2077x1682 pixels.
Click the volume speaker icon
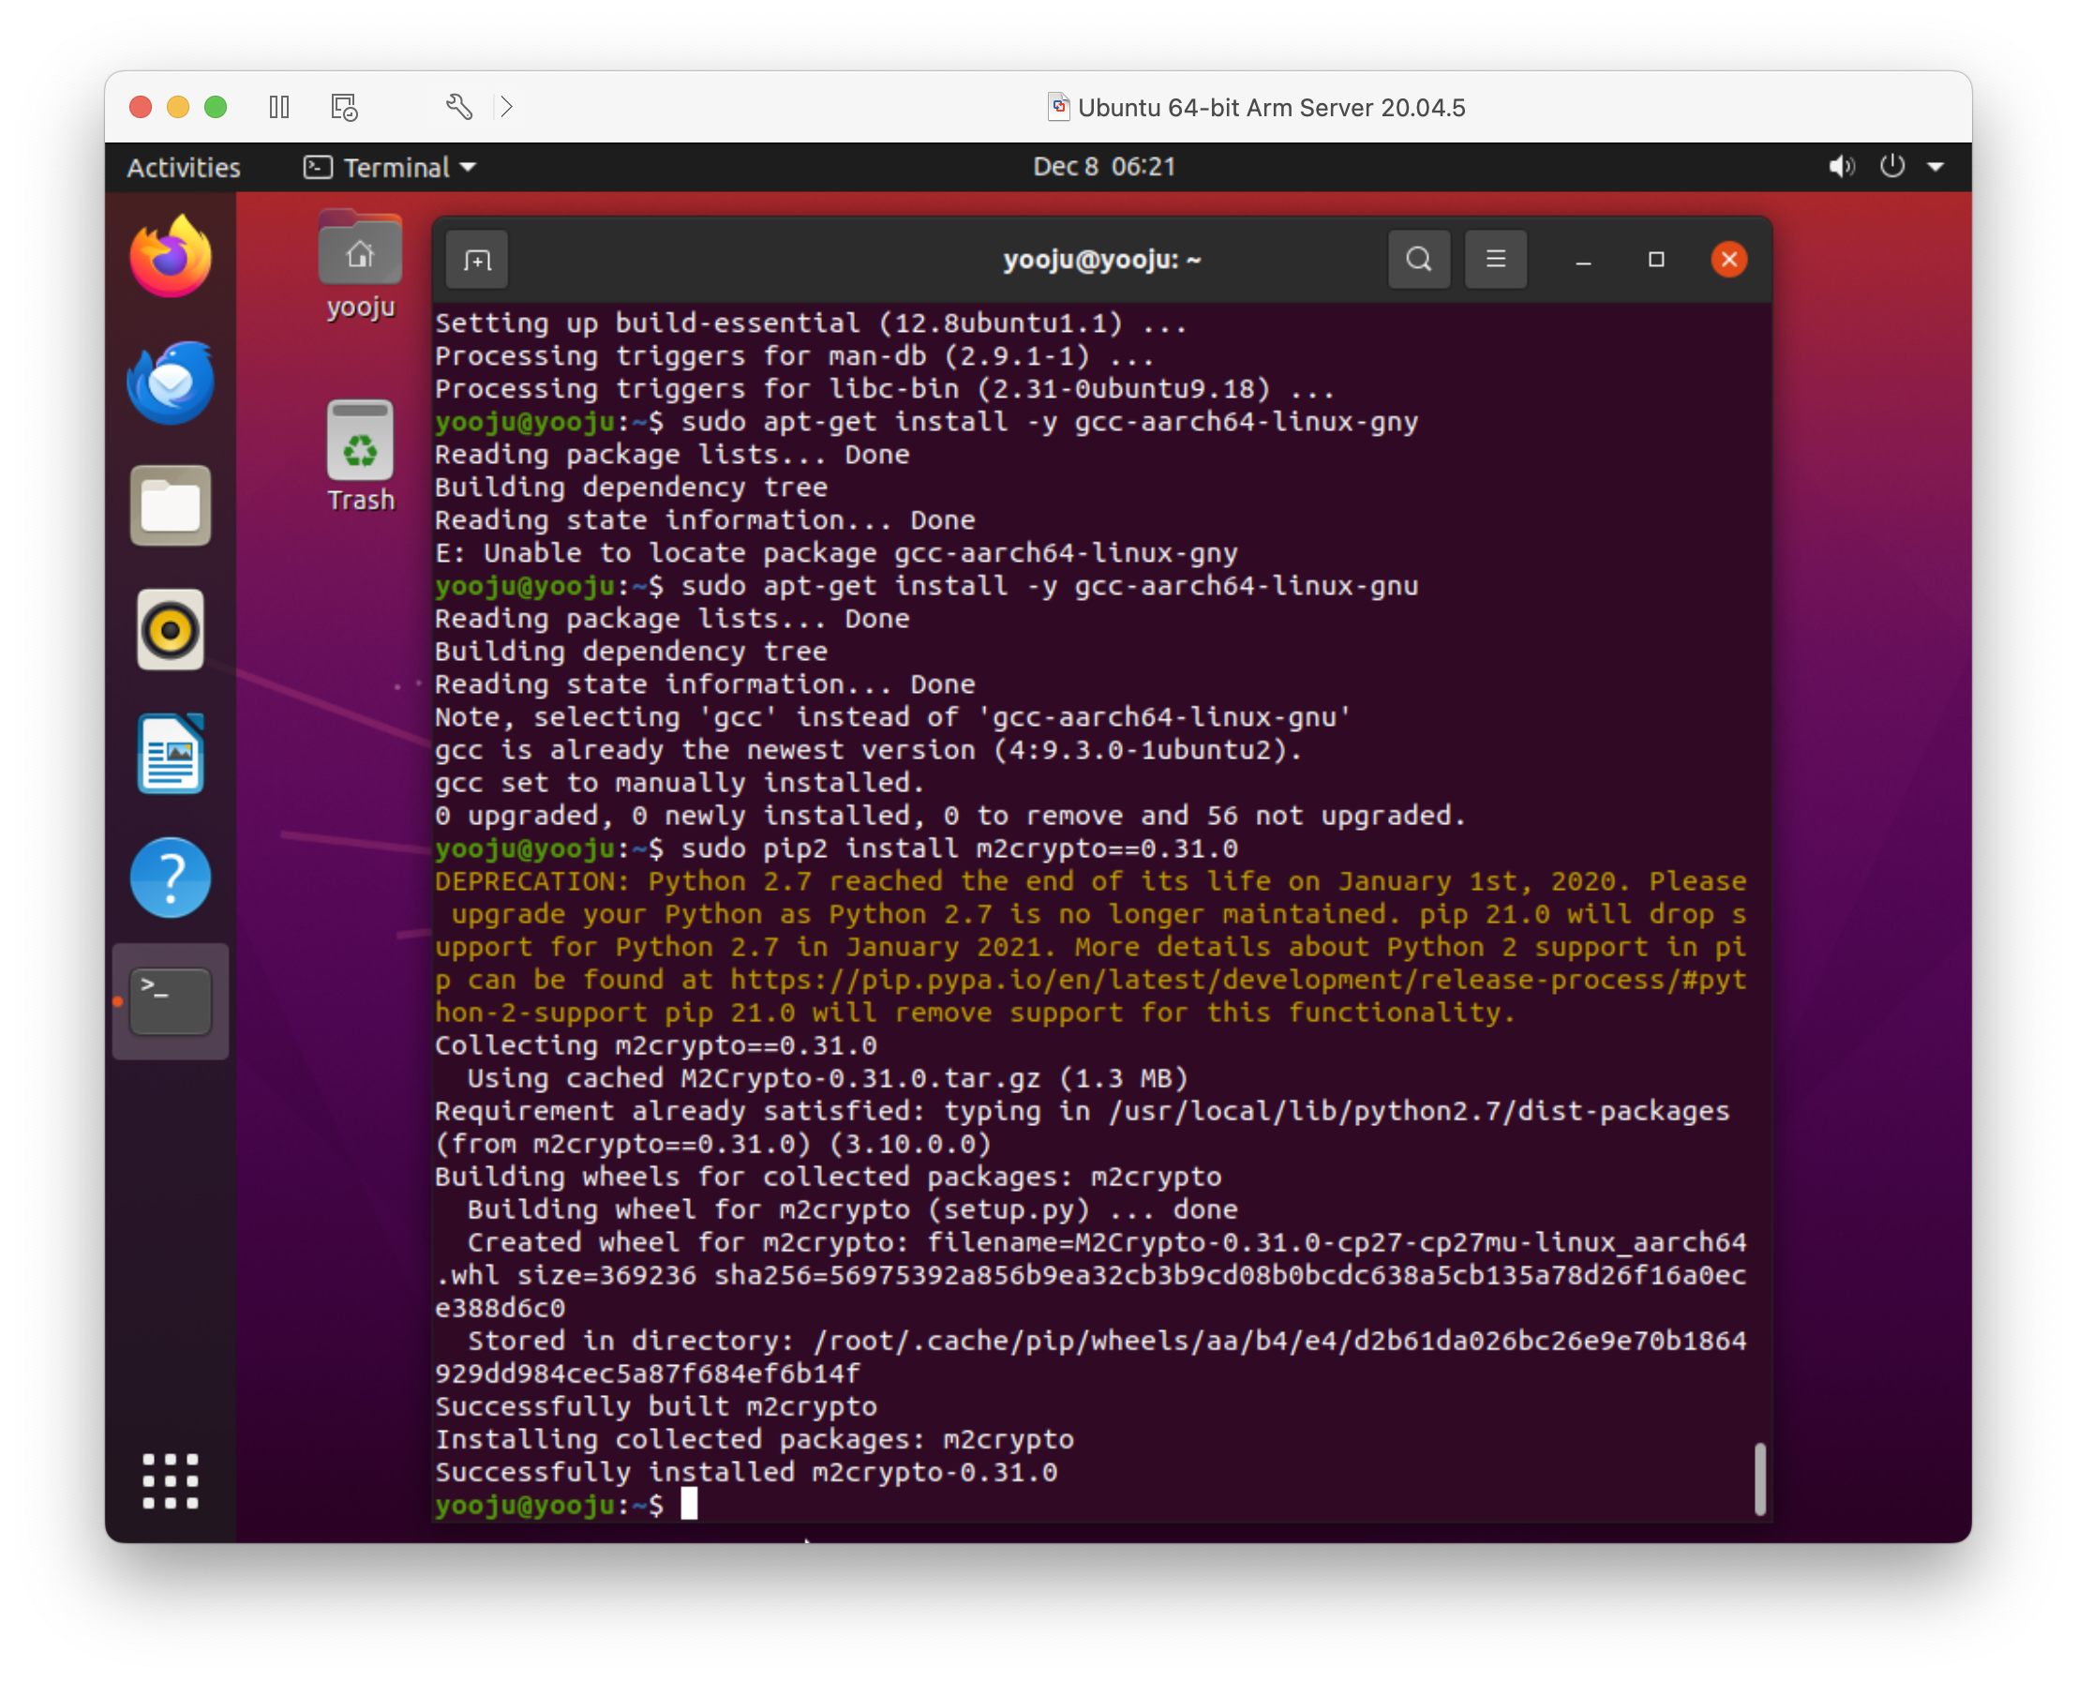point(1841,168)
